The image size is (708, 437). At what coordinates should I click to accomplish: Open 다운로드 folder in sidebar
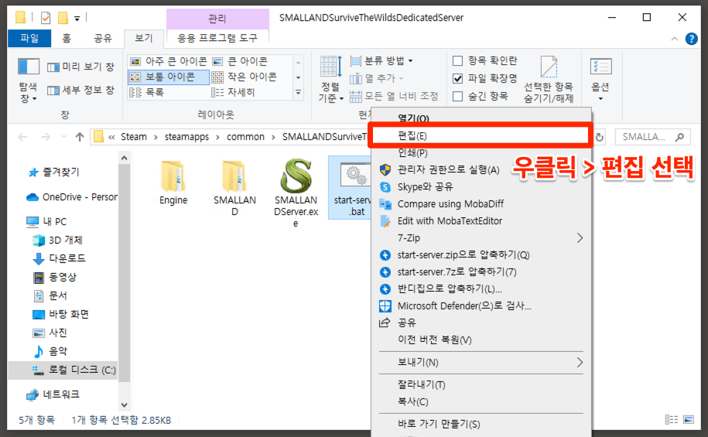[60, 258]
